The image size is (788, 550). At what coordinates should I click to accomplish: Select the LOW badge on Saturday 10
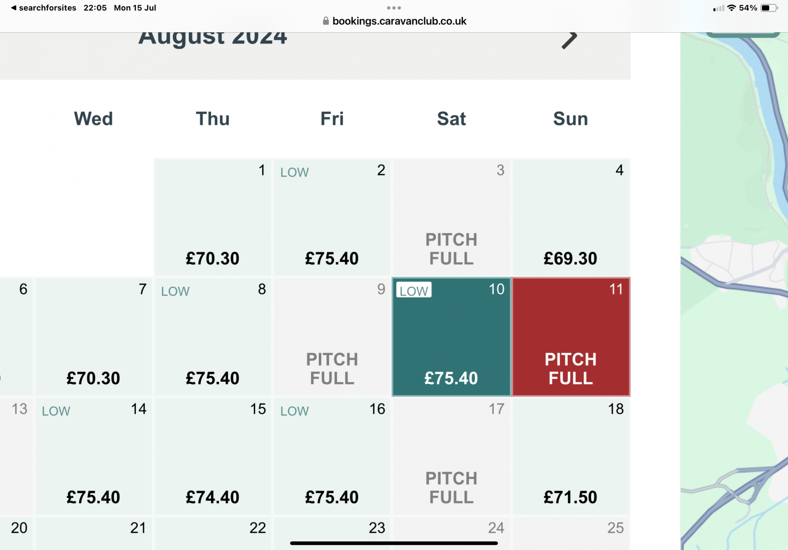coord(414,290)
